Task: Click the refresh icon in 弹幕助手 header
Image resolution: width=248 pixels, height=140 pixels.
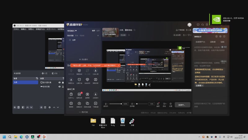Action: click(x=224, y=36)
